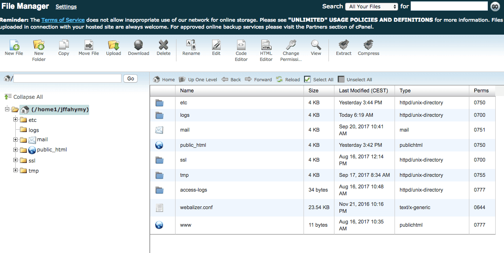Image resolution: width=504 pixels, height=253 pixels.
Task: Open Change Permissions tool
Action: point(291,45)
